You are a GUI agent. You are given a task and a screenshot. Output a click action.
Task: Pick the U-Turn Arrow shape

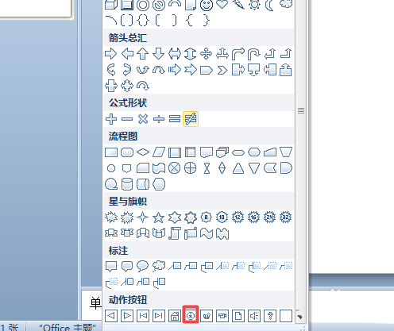click(x=254, y=54)
